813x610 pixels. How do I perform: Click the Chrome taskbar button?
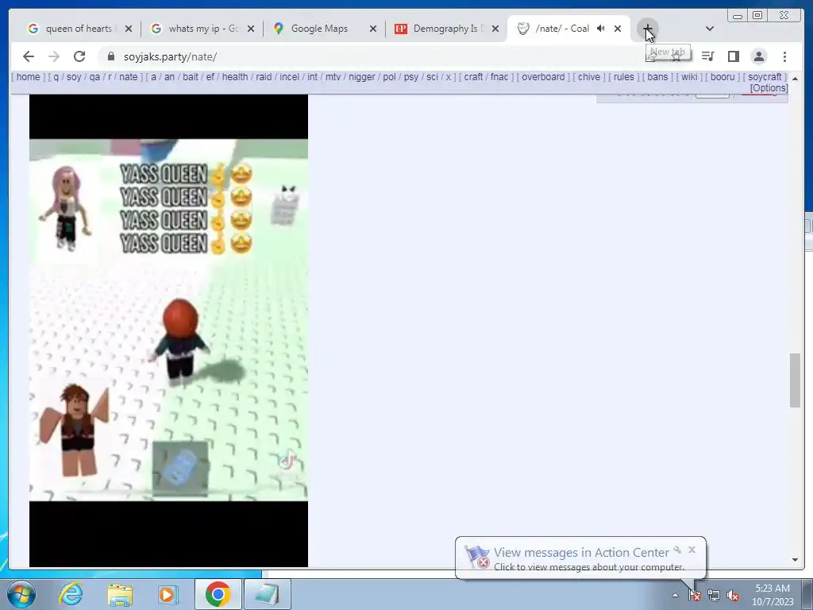pyautogui.click(x=218, y=594)
